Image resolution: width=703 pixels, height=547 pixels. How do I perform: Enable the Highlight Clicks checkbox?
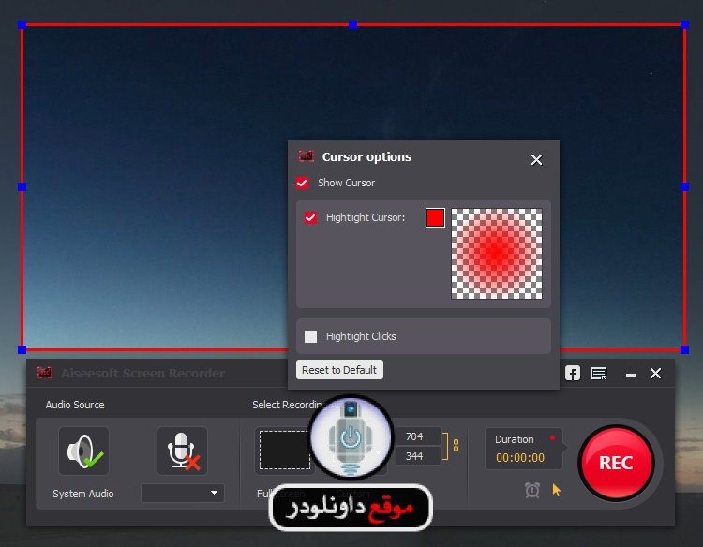[x=311, y=336]
